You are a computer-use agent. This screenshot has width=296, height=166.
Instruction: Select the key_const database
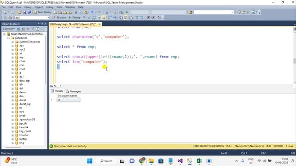coord(25,131)
